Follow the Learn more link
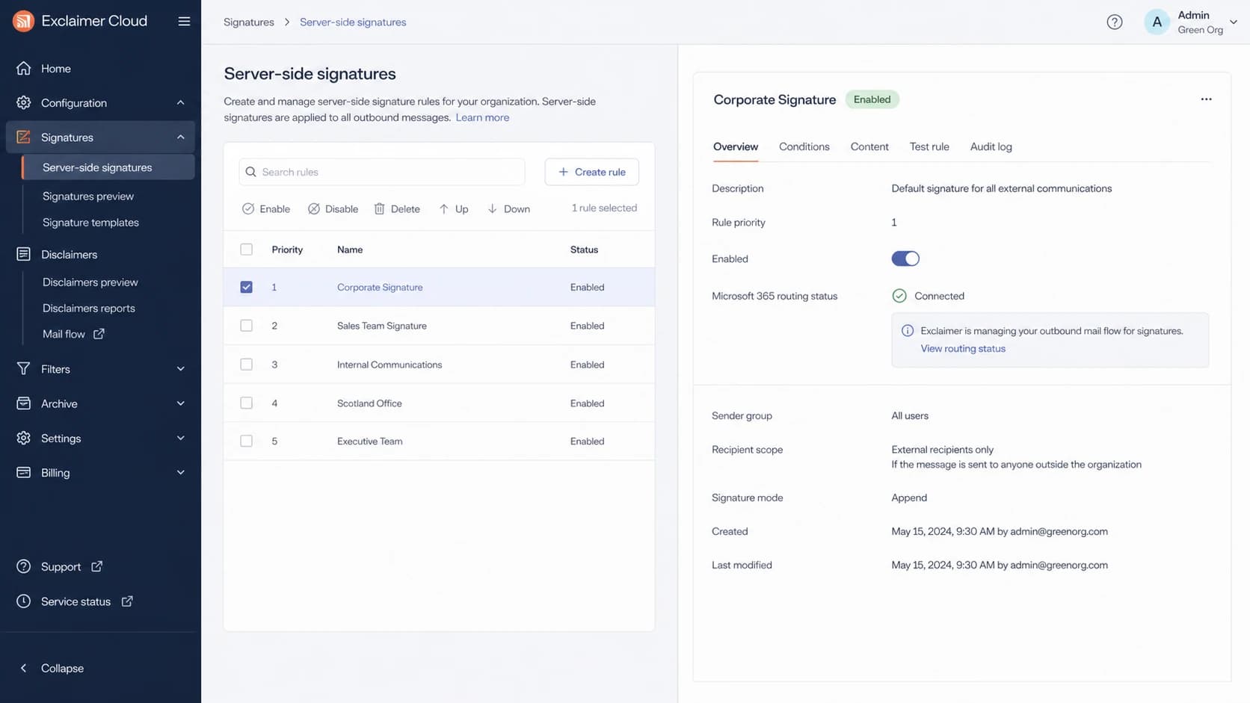Image resolution: width=1250 pixels, height=703 pixels. click(x=482, y=117)
